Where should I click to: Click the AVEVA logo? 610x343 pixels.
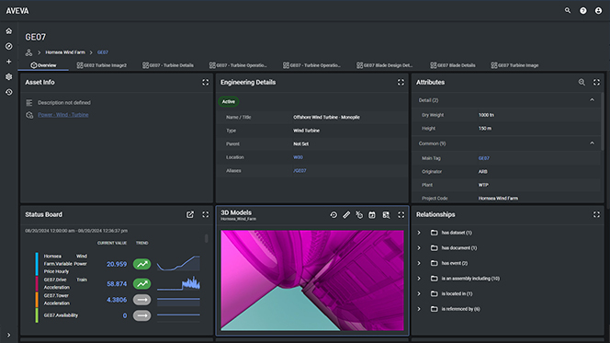(17, 11)
